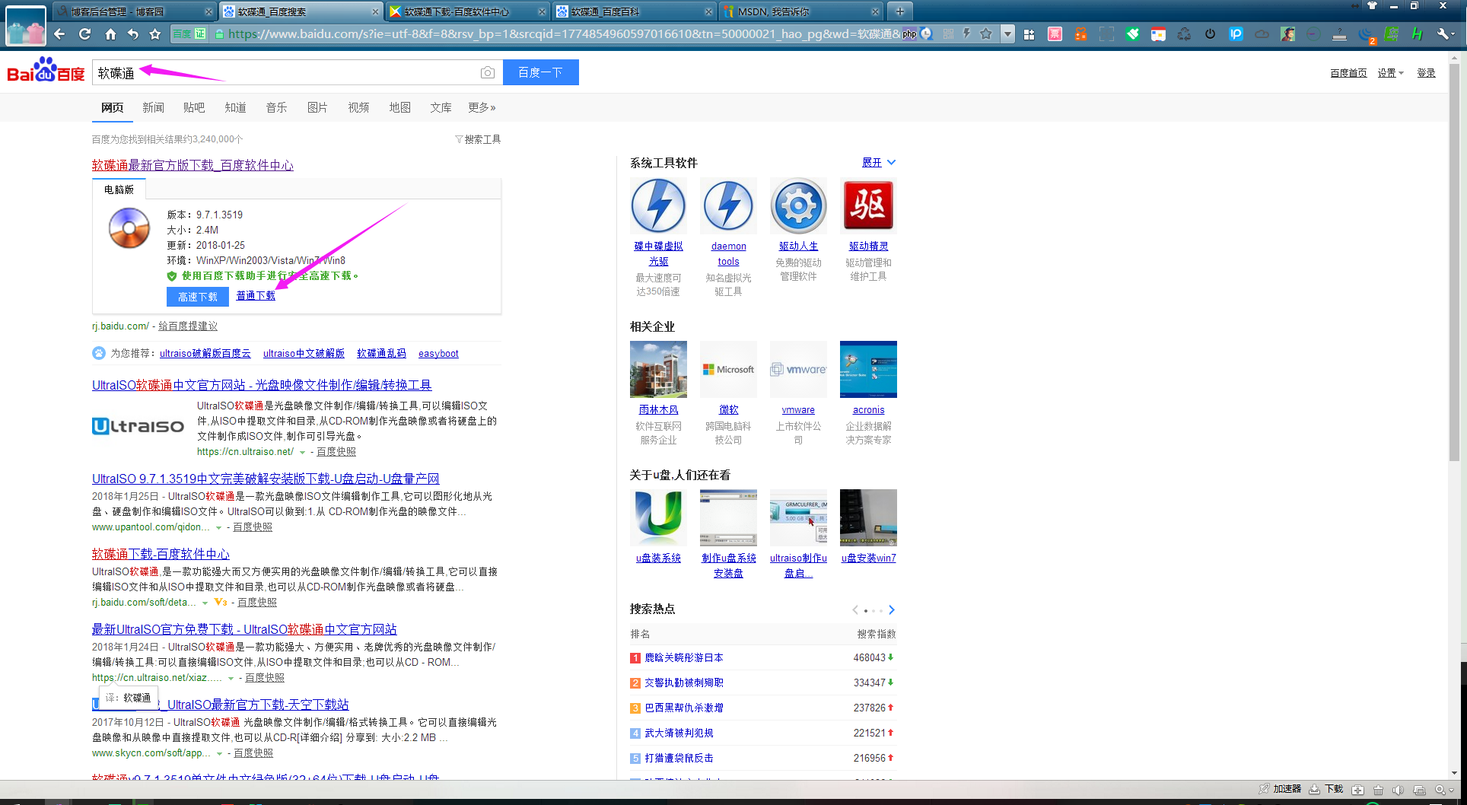Click the favorites star beside home icon
1467x805 pixels.
coord(155,33)
